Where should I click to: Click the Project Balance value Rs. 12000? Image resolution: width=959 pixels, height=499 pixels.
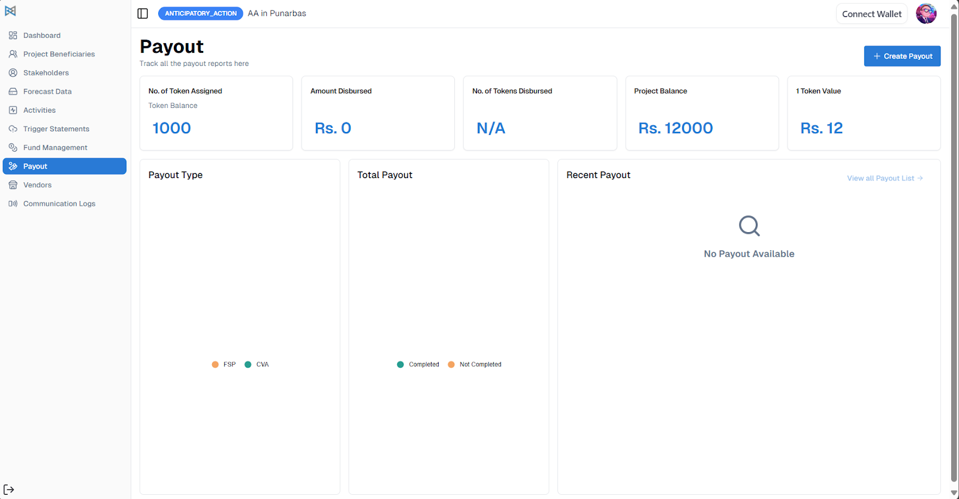tap(675, 128)
